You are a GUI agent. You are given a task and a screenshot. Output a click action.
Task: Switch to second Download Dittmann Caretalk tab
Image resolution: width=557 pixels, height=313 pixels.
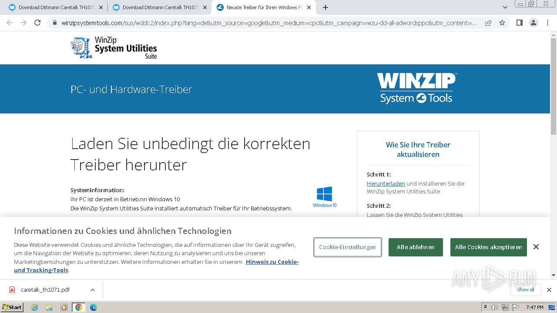click(160, 7)
